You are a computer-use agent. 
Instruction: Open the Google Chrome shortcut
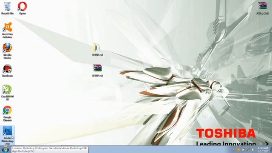click(x=7, y=113)
